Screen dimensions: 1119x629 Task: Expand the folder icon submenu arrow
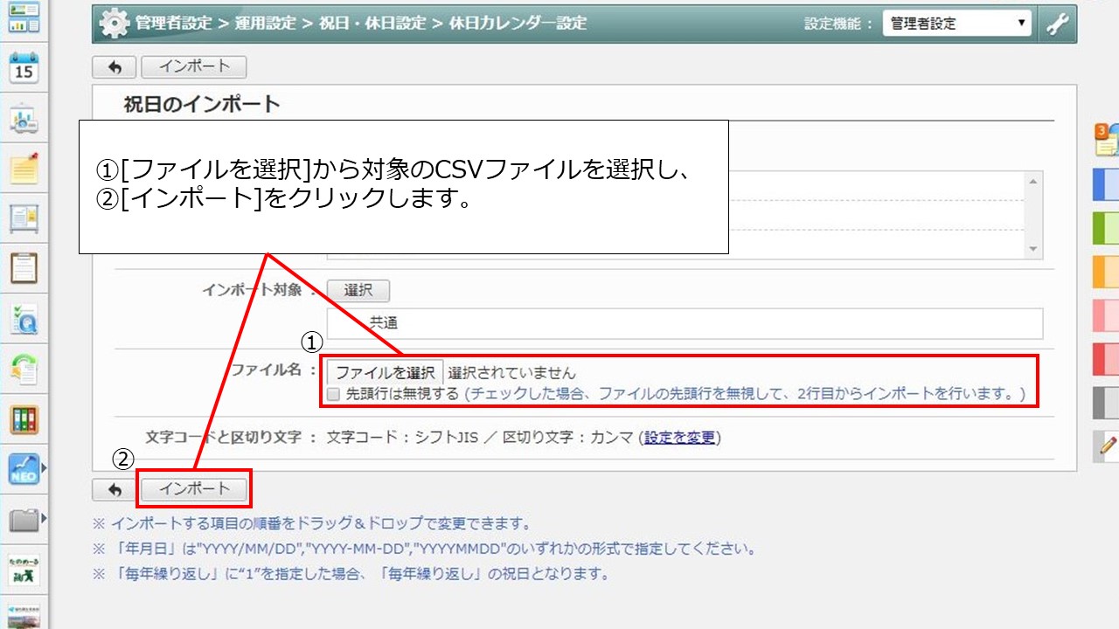pos(44,519)
